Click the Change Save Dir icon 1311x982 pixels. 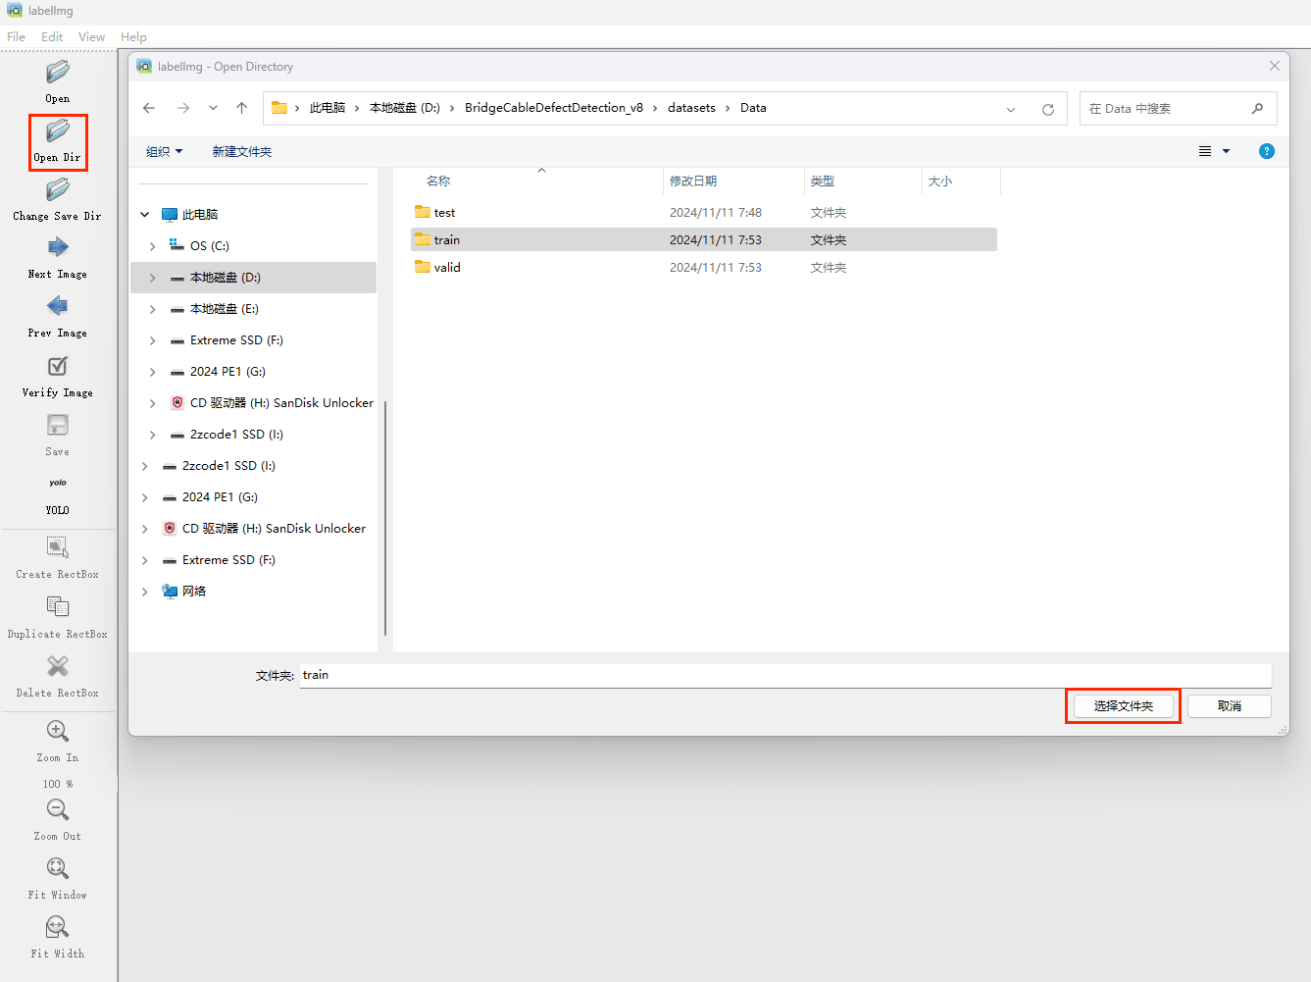pos(58,189)
